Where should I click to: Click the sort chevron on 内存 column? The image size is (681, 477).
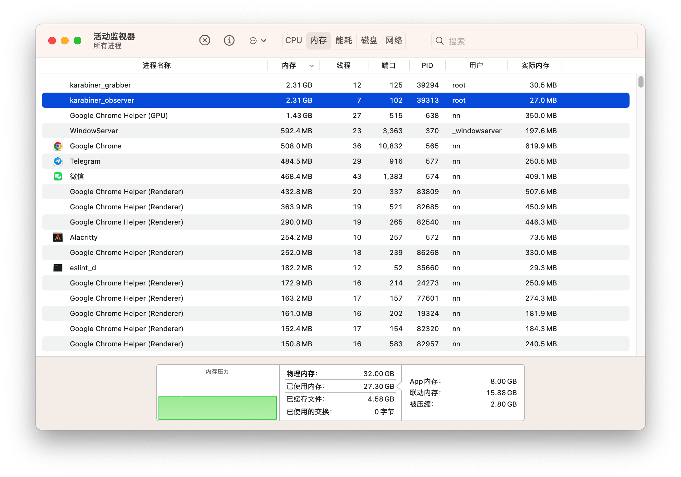point(311,65)
